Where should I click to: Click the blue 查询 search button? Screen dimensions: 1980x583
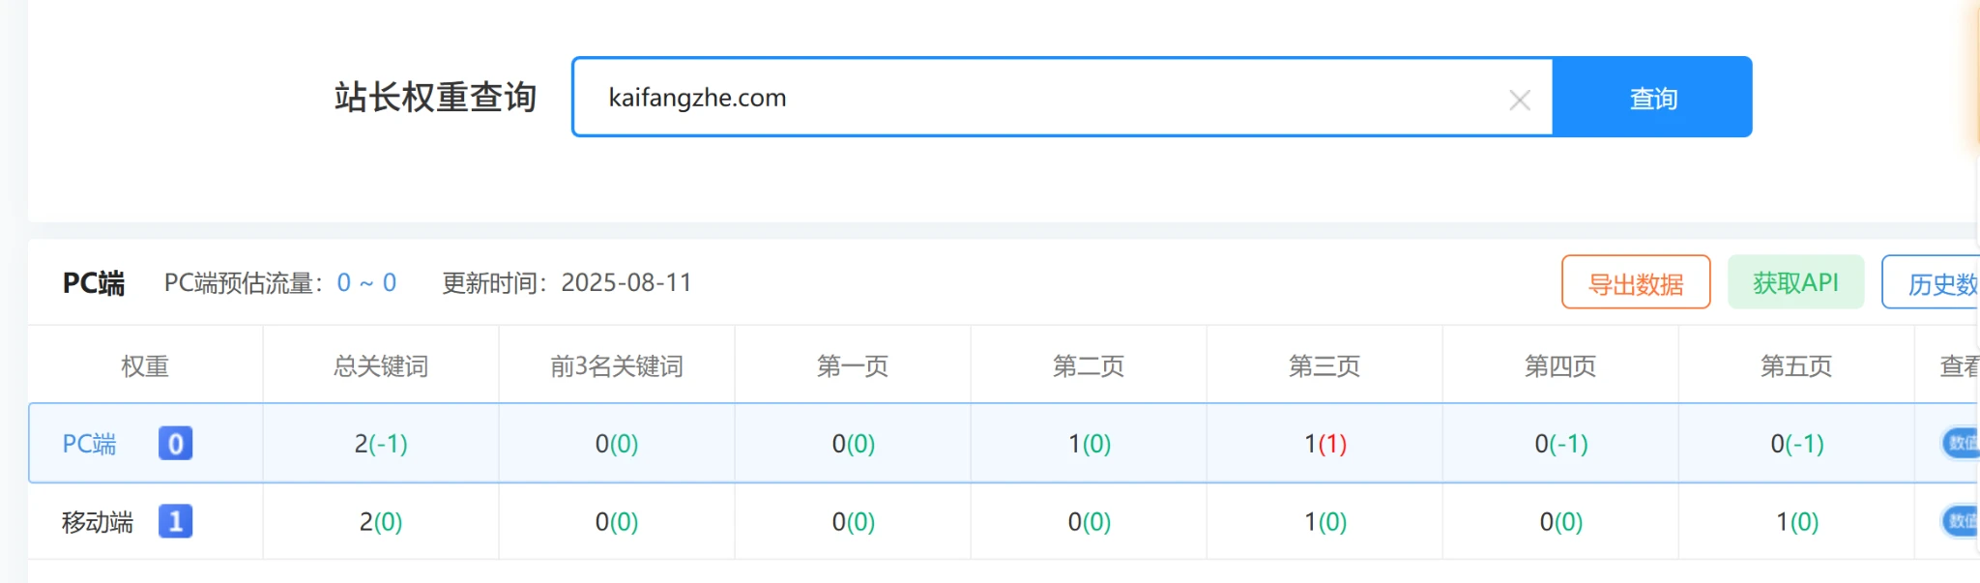[x=1652, y=98]
